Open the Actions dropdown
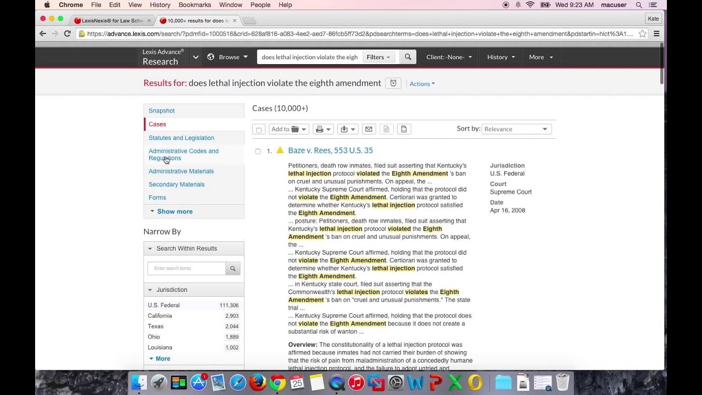 [x=422, y=84]
